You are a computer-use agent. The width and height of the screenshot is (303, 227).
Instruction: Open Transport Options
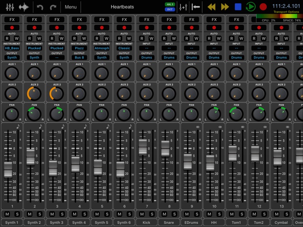pyautogui.click(x=286, y=12)
